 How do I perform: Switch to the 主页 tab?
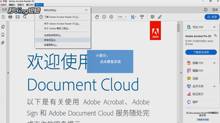pyautogui.click(x=4, y=10)
